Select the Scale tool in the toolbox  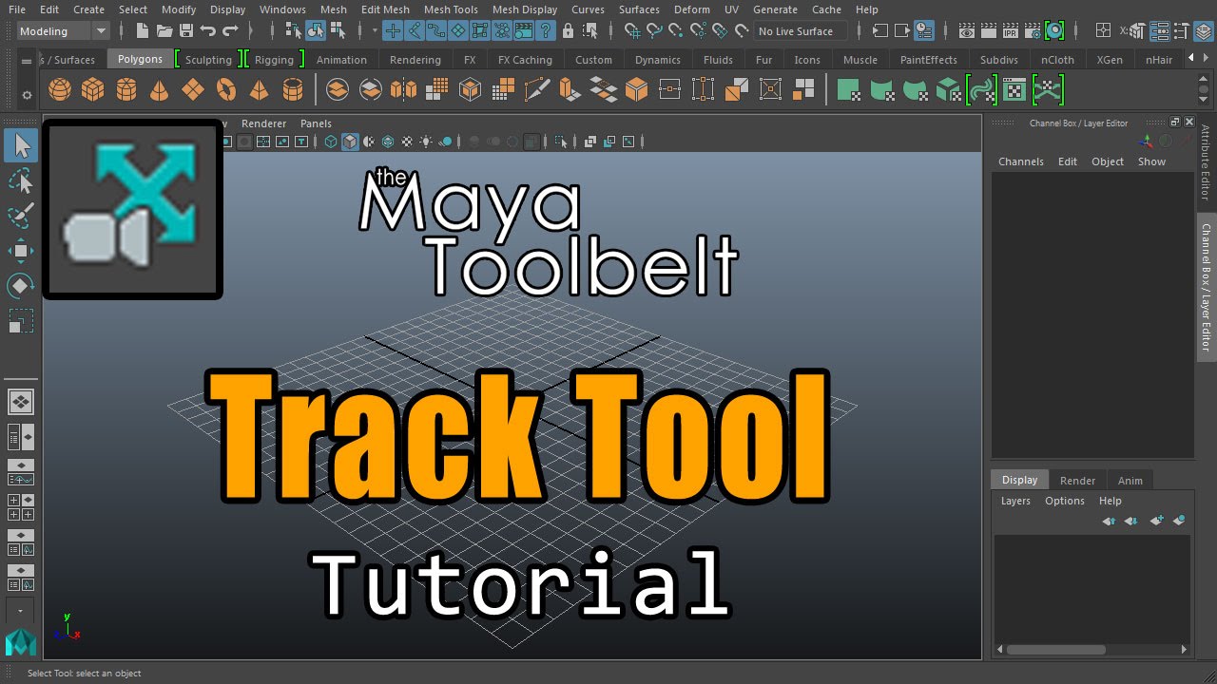(21, 321)
